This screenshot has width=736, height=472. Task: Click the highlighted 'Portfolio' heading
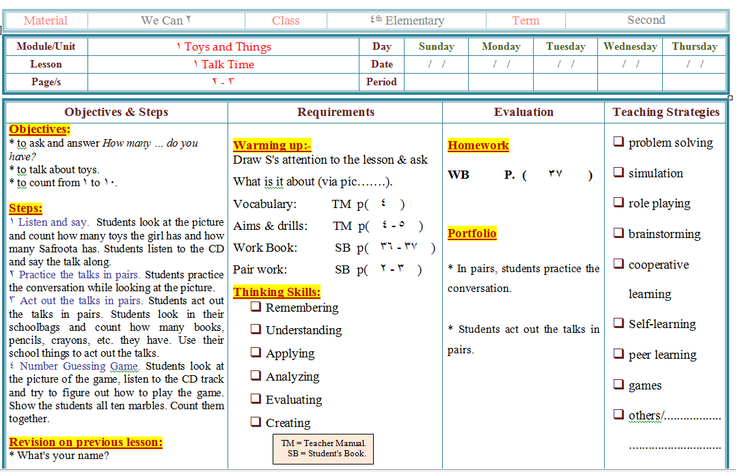pyautogui.click(x=472, y=233)
